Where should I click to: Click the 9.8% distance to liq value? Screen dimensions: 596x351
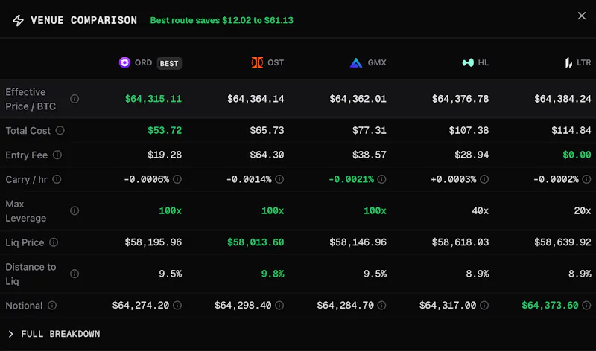click(273, 274)
